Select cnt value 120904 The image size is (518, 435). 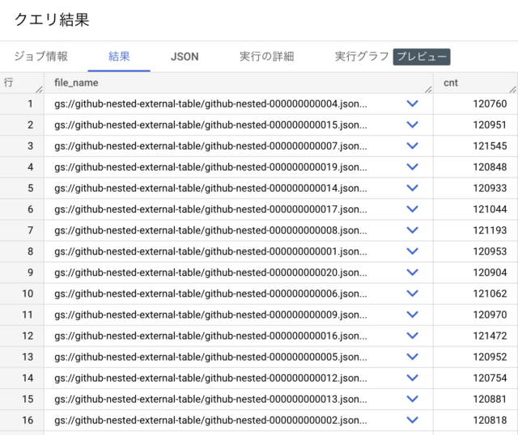click(490, 272)
